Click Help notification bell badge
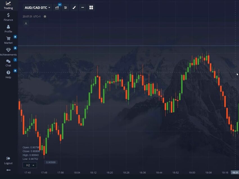The height and width of the screenshot is (179, 239). pyautogui.click(x=15, y=71)
